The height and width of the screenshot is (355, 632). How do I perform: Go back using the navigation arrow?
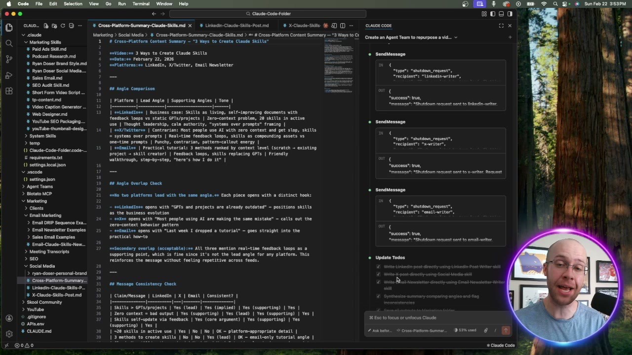tap(154, 14)
